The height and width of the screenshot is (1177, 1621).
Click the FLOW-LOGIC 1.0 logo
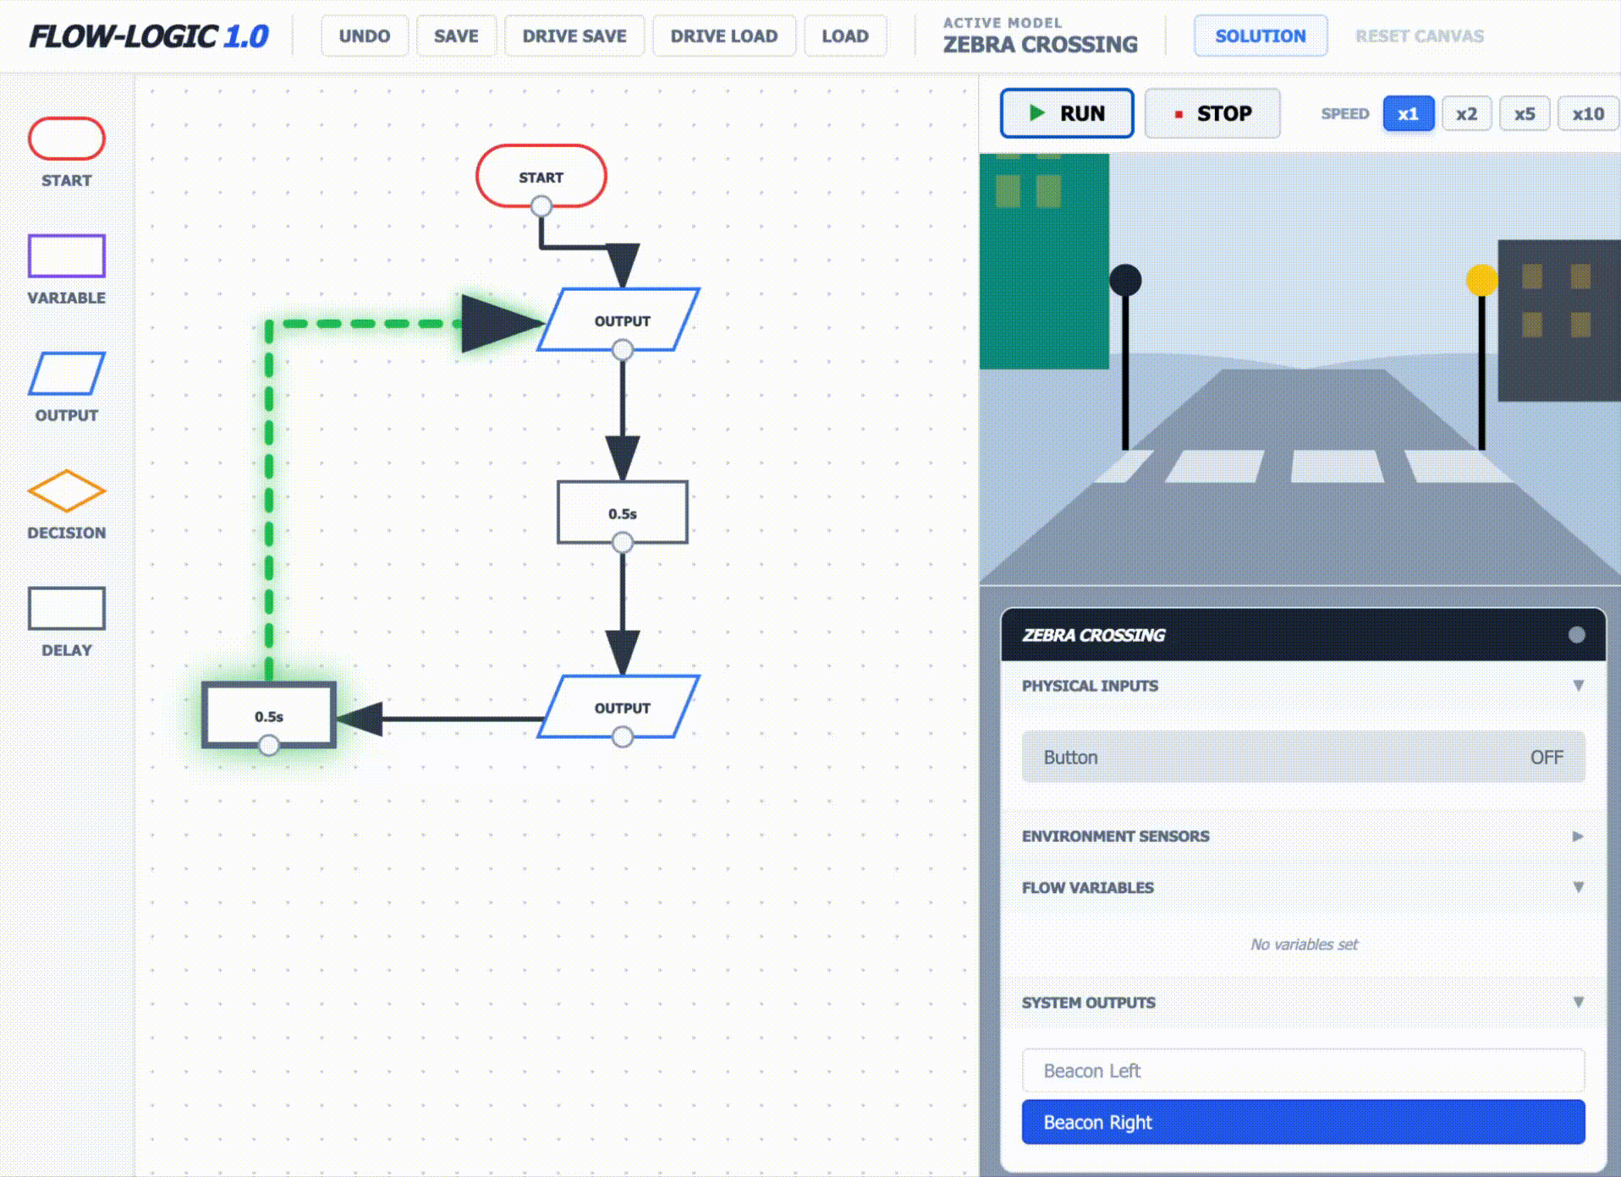coord(147,36)
